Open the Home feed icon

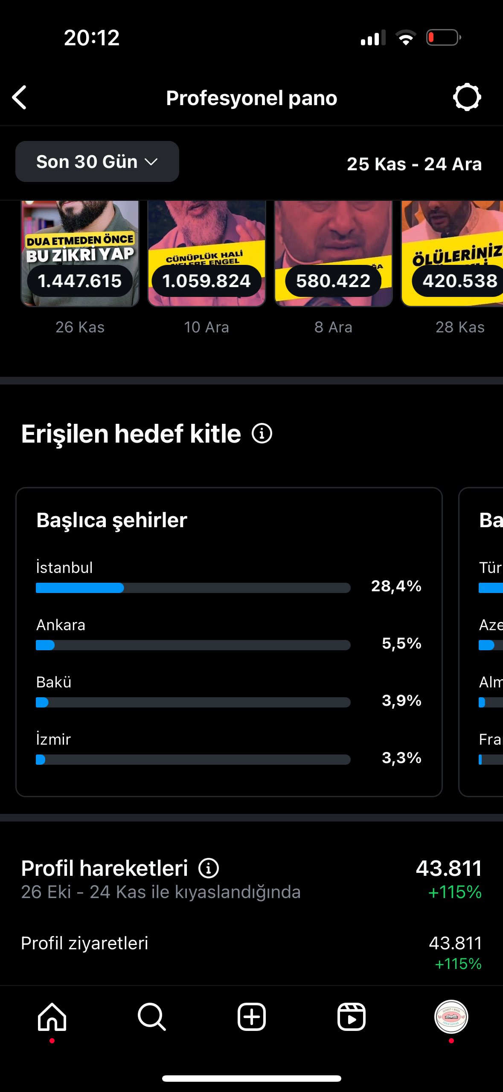coord(52,1016)
